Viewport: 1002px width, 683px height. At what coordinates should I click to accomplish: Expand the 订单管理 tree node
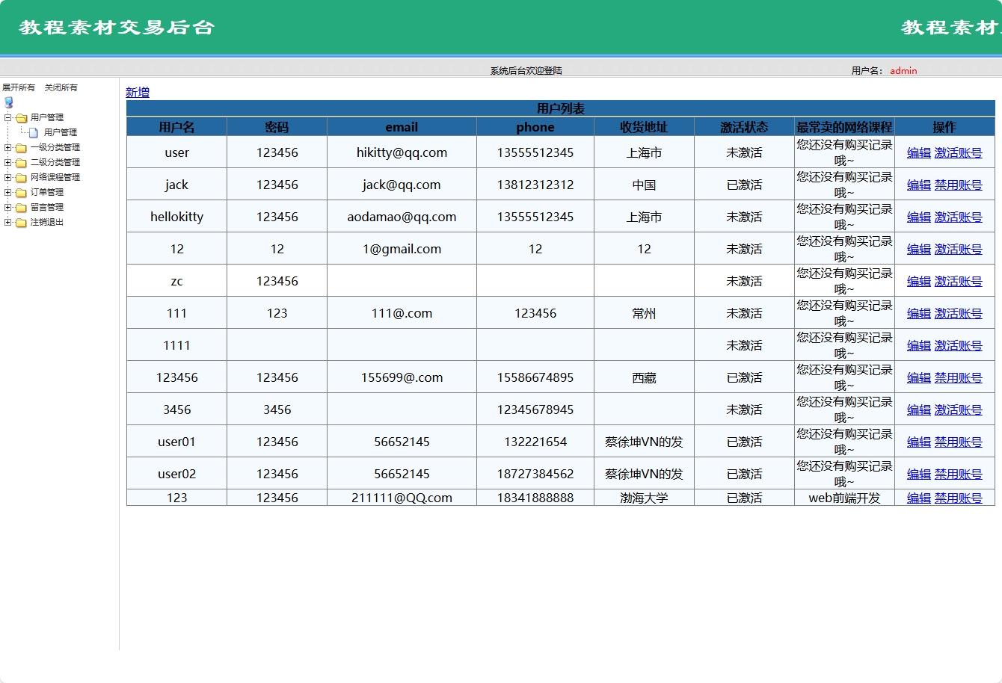(8, 192)
